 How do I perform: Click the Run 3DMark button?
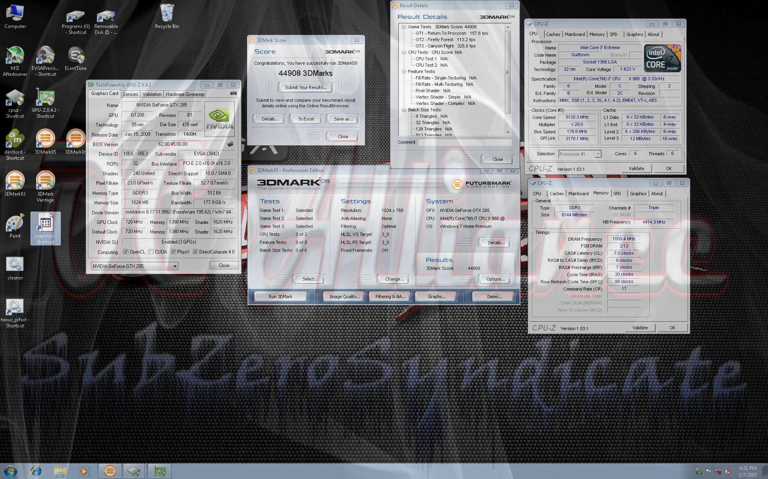[x=281, y=297]
